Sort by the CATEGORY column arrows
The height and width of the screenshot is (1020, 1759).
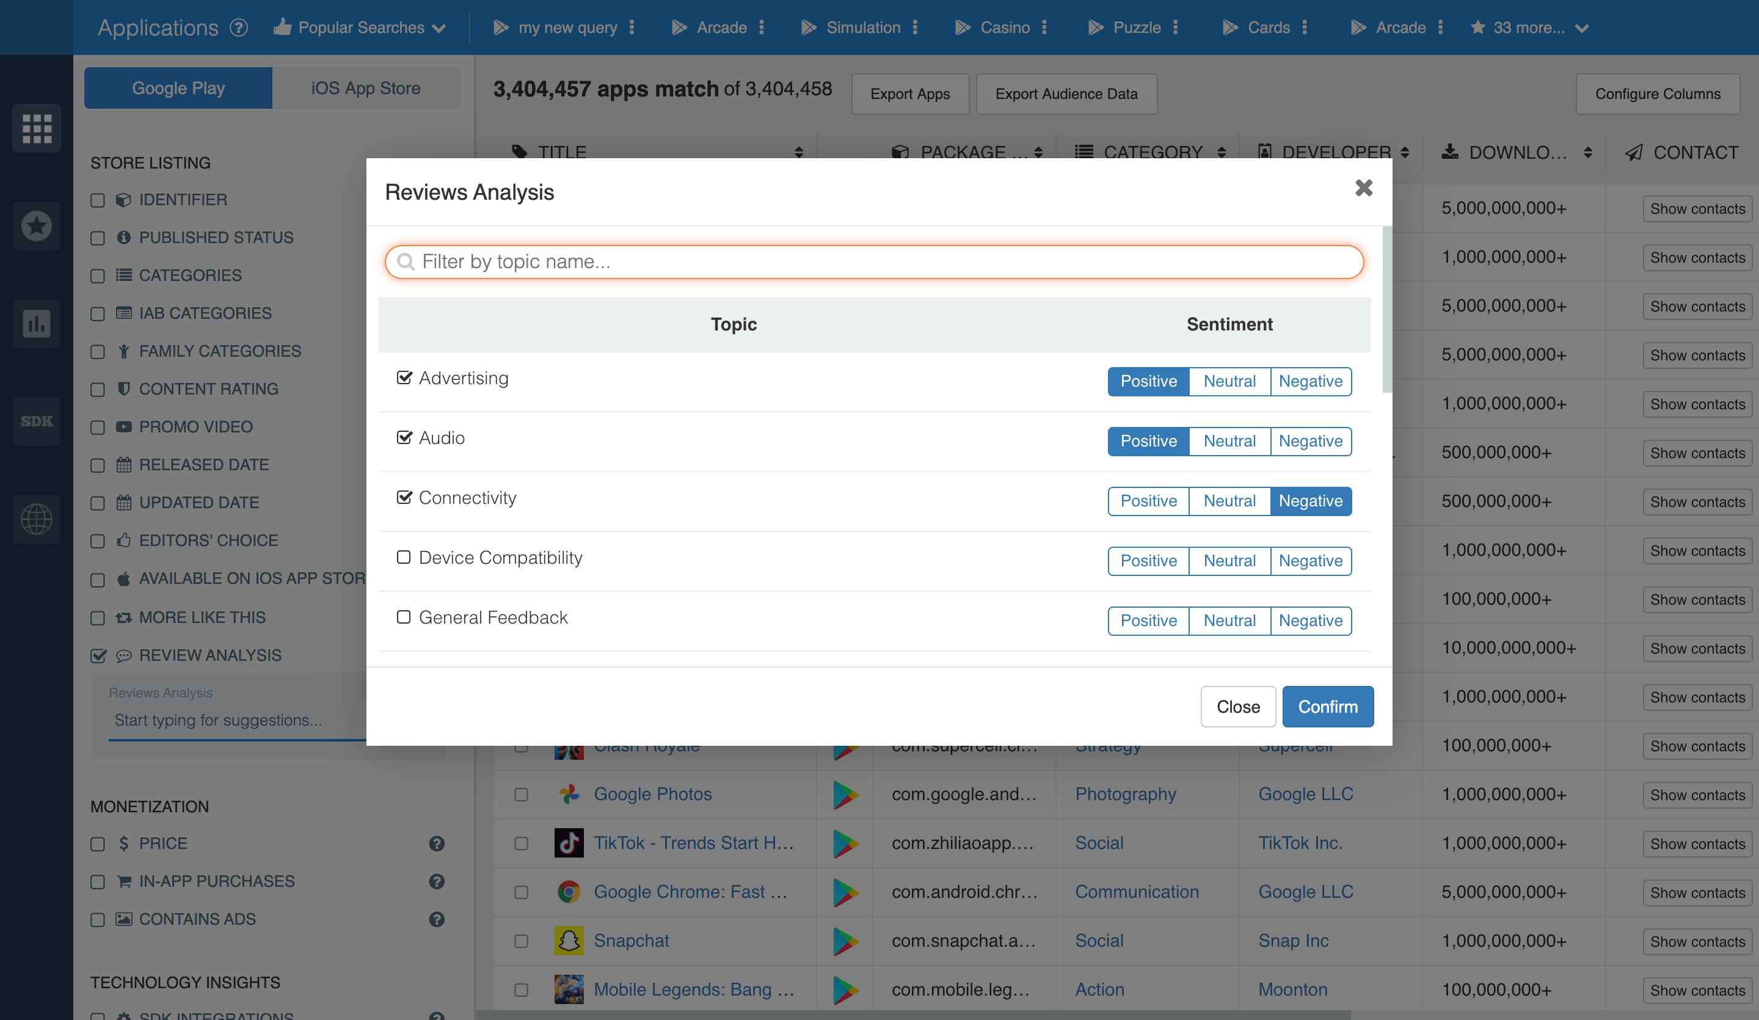[x=1222, y=152]
